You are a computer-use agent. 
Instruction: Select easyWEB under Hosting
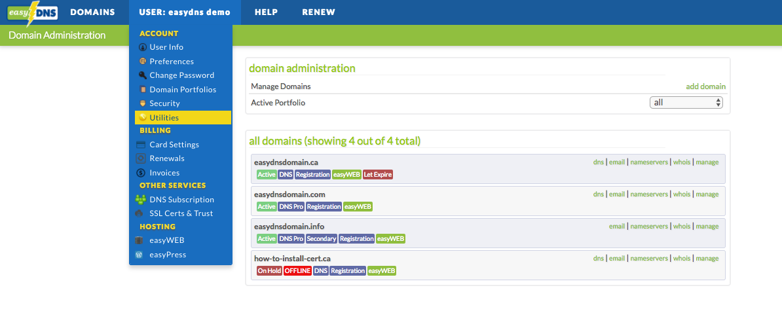click(x=167, y=240)
